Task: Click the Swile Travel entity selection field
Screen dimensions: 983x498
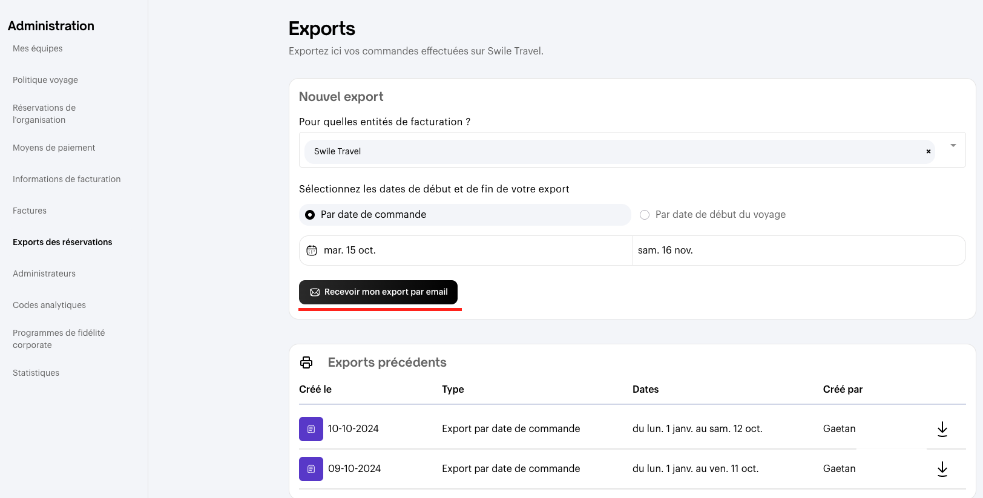Action: 605,152
